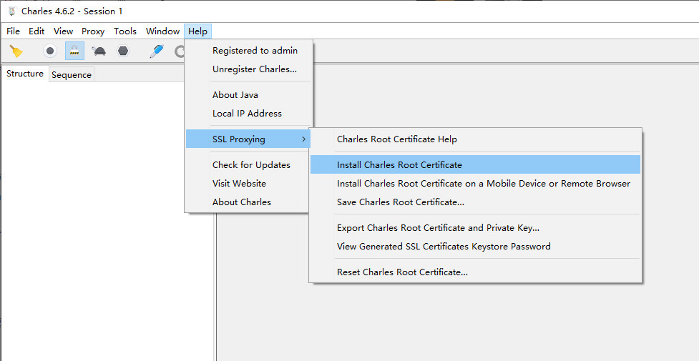Select About Charles menu item

tap(249, 202)
